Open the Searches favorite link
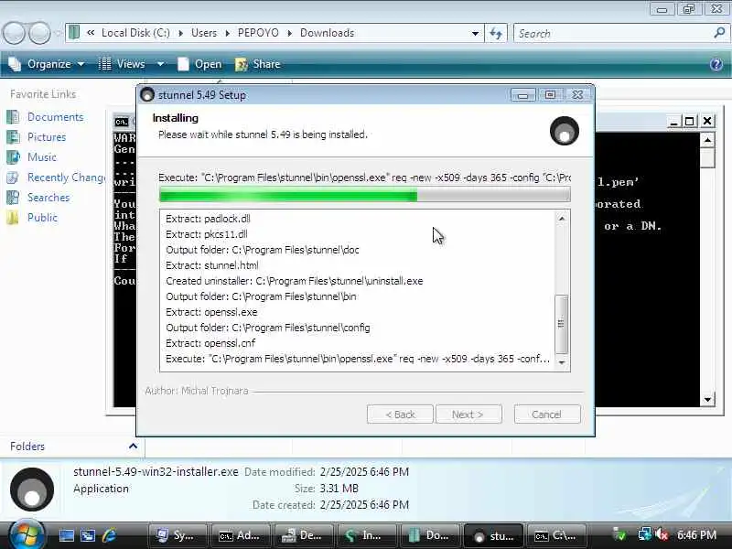This screenshot has width=732, height=549. [x=48, y=198]
